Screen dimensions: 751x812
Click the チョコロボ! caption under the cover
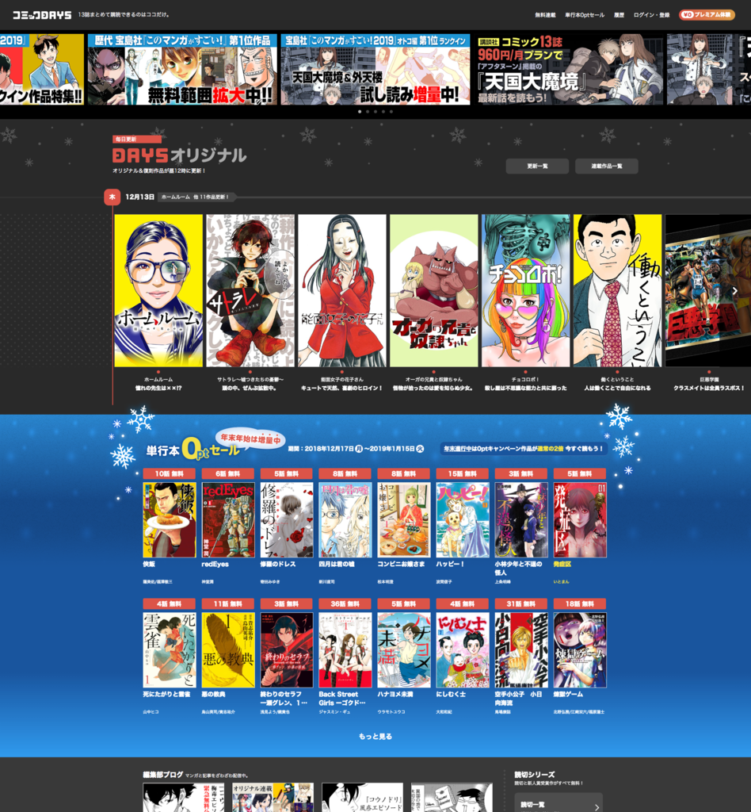[525, 380]
